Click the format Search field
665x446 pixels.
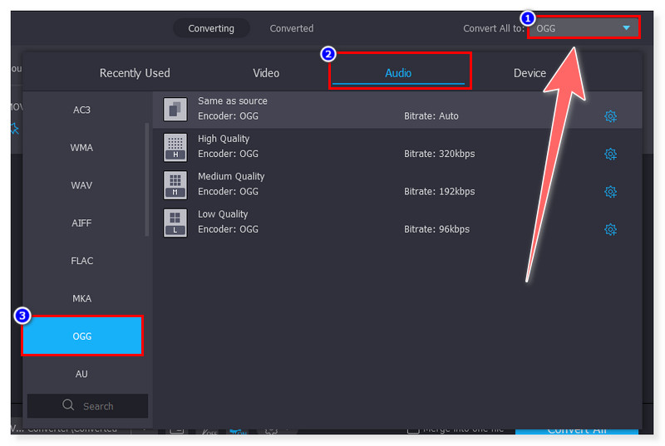pyautogui.click(x=88, y=406)
